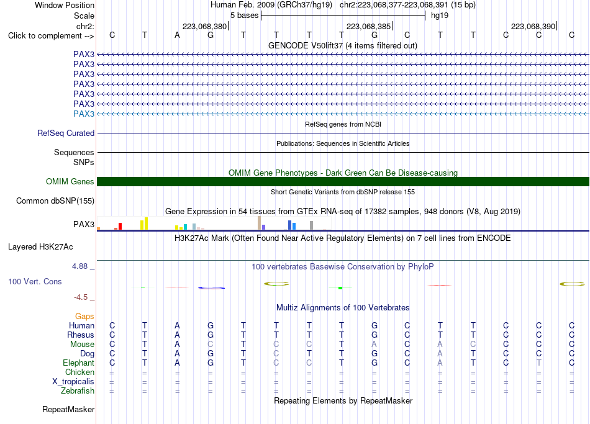Image resolution: width=590 pixels, height=424 pixels.
Task: Click the 'chr2:' base position label
Action: pos(85,26)
